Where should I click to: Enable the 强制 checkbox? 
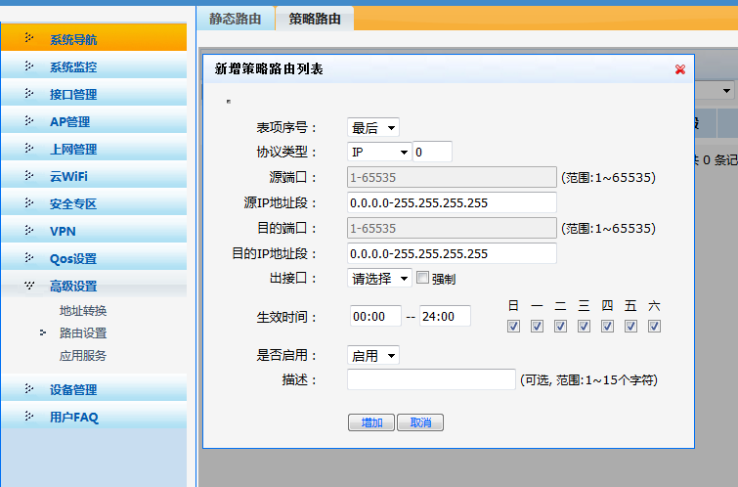click(422, 278)
